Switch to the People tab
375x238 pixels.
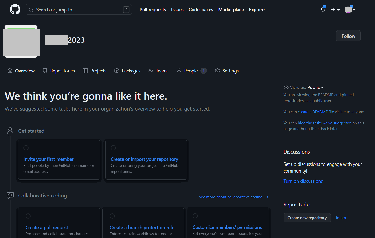pyautogui.click(x=192, y=71)
